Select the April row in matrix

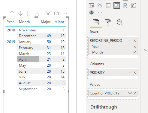click(28, 59)
